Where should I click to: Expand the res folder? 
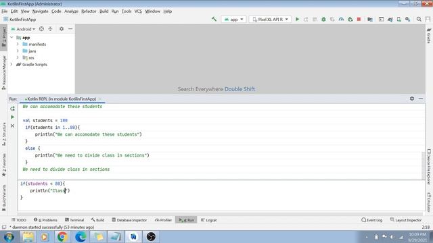[18, 57]
